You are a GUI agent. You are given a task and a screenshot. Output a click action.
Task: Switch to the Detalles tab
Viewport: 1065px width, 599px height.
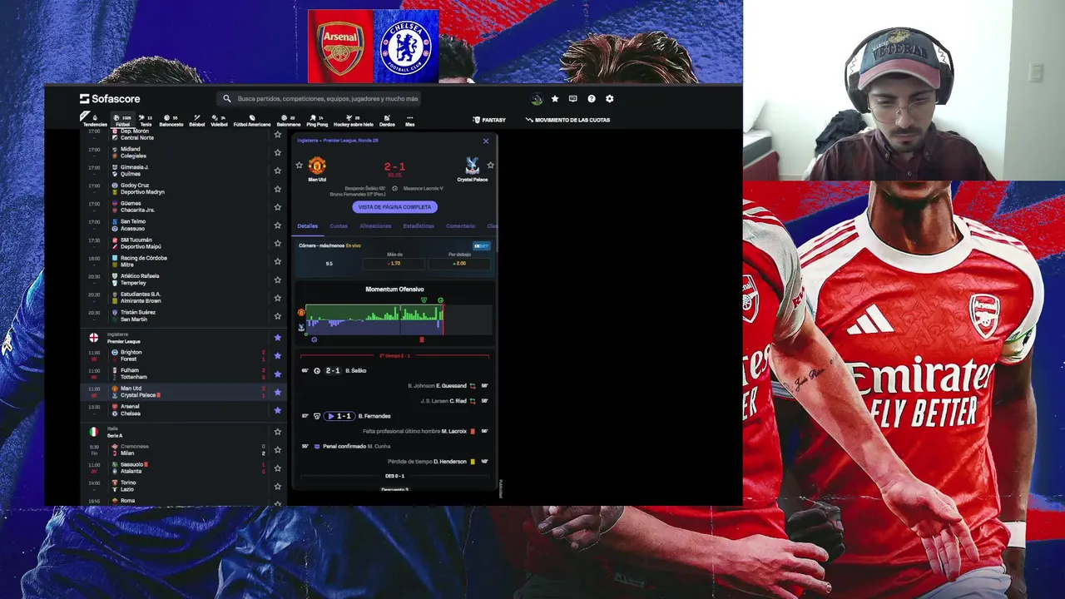(308, 226)
